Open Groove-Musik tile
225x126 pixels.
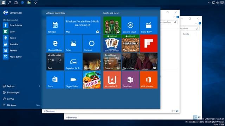click(x=130, y=25)
